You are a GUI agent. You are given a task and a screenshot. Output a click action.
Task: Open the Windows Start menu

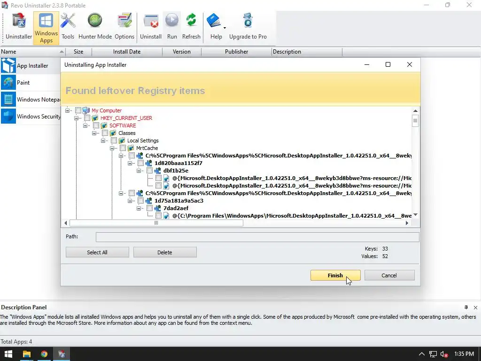click(8, 354)
